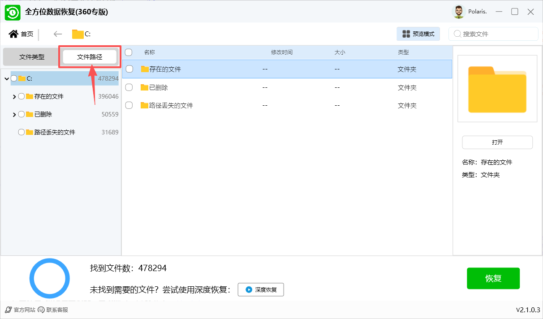
Task: Collapse the C: drive tree node
Action: coord(7,79)
